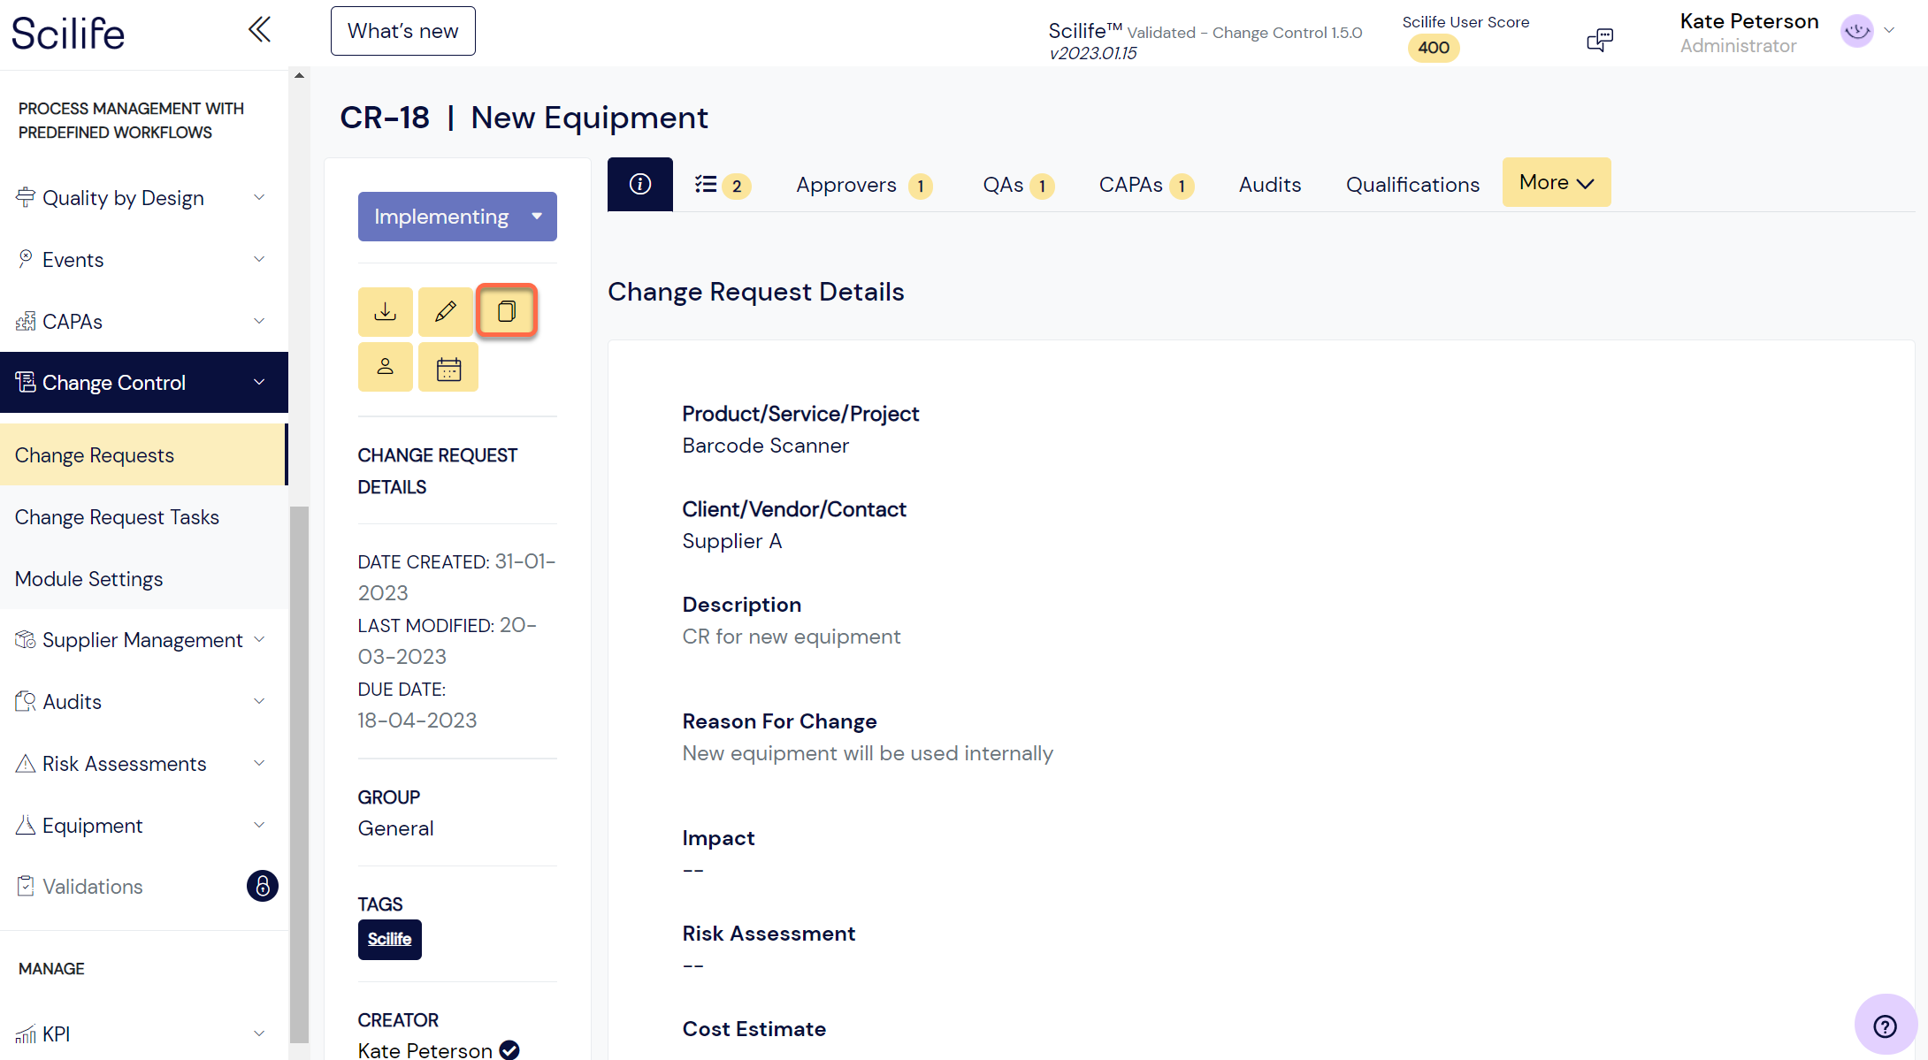Viewport: 1928px width, 1060px height.
Task: Switch to the QAs tab
Action: pos(1018,185)
